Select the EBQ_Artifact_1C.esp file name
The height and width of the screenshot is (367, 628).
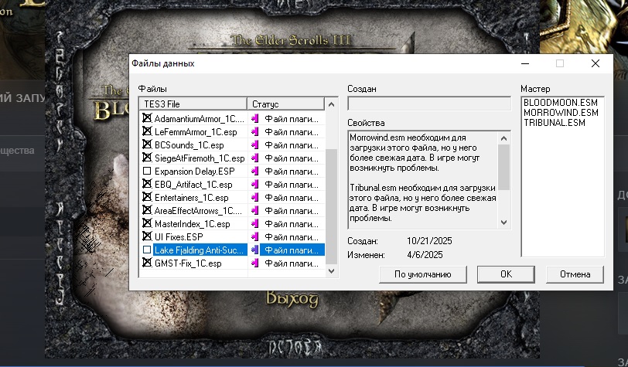coord(193,185)
